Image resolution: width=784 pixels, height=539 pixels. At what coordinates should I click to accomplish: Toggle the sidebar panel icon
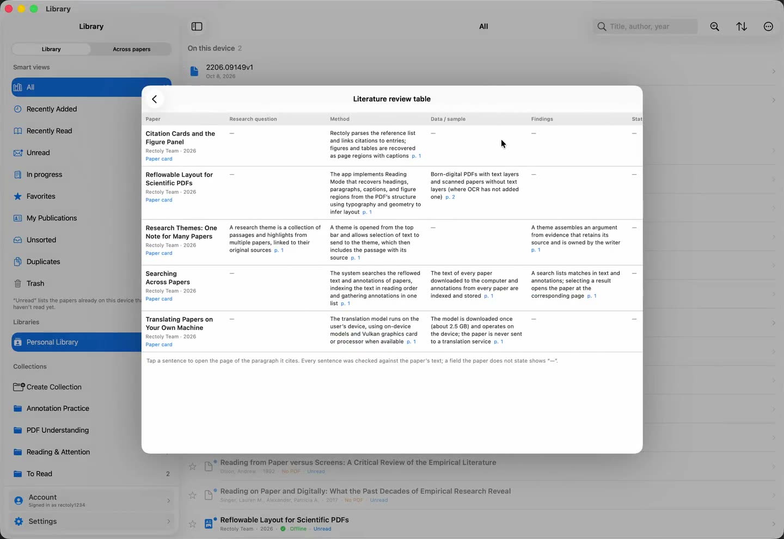197,27
